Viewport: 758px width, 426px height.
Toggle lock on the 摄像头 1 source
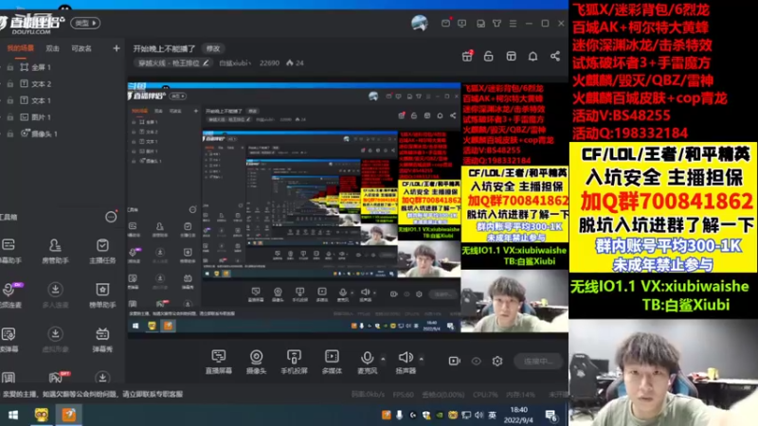(9, 133)
